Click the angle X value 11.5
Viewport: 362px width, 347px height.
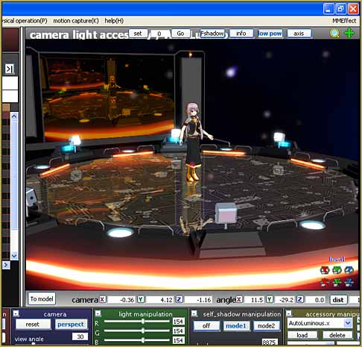click(254, 300)
